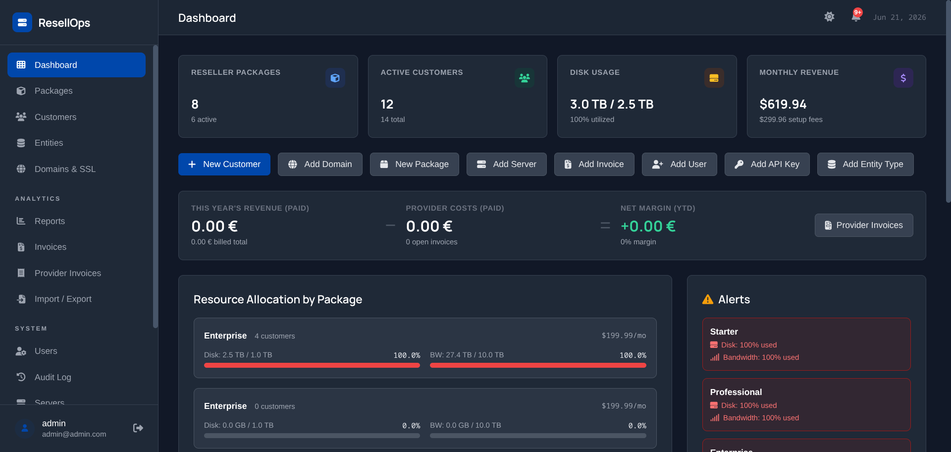The image size is (951, 452).
Task: Click the Monthly Revenue stat card
Action: click(837, 96)
